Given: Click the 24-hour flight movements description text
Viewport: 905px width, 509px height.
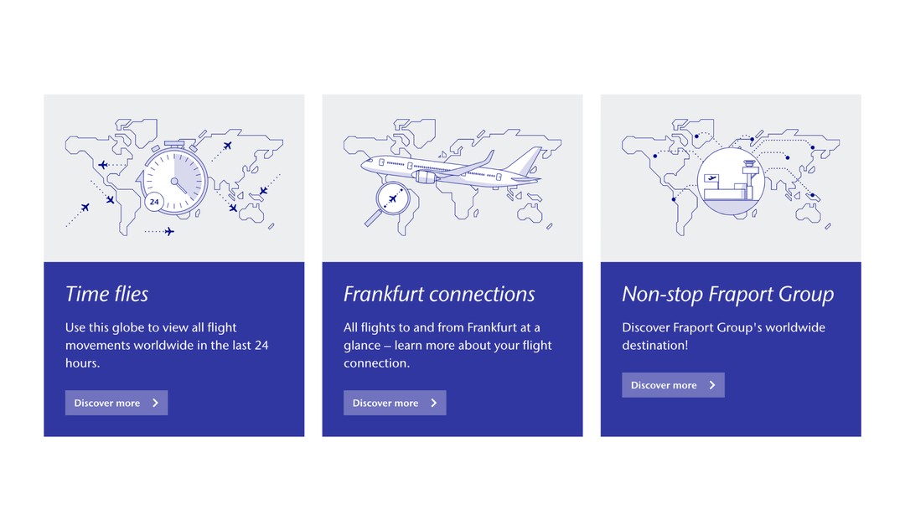Looking at the screenshot, I should (167, 345).
